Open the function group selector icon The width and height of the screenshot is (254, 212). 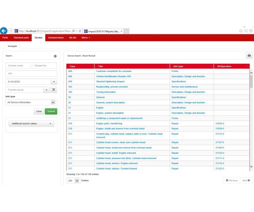click(x=54, y=90)
